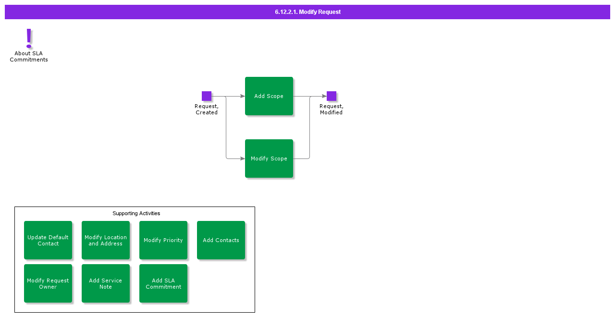Open the Add Service Note activity
The image size is (615, 317).
pos(106,283)
